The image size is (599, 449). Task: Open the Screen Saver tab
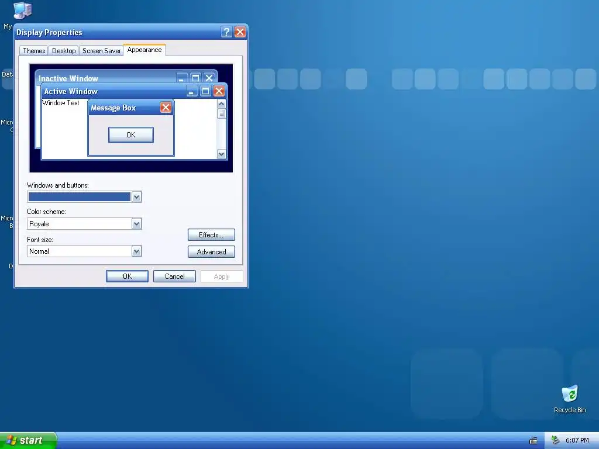(x=101, y=51)
